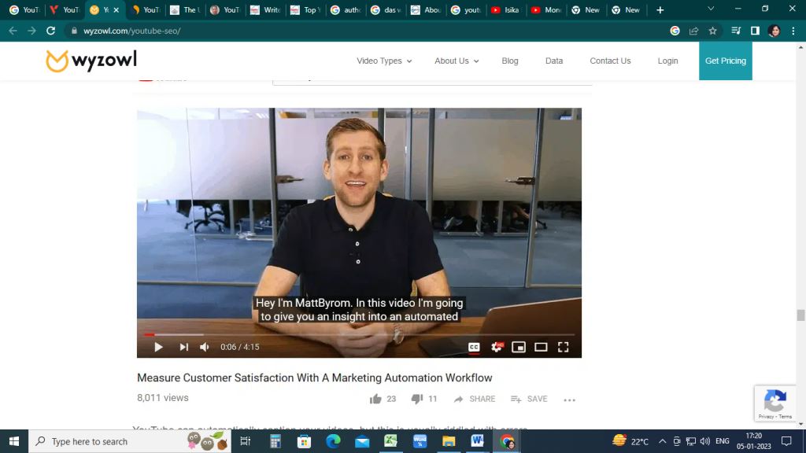Image resolution: width=806 pixels, height=453 pixels.
Task: Close the active wyzowl tab
Action: tap(116, 9)
